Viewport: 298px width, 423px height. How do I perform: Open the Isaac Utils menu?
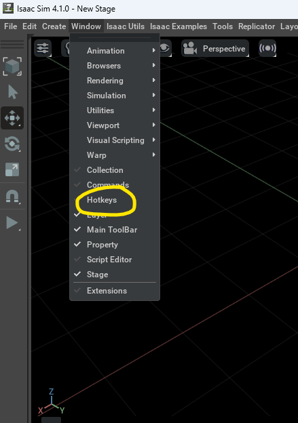pos(126,26)
